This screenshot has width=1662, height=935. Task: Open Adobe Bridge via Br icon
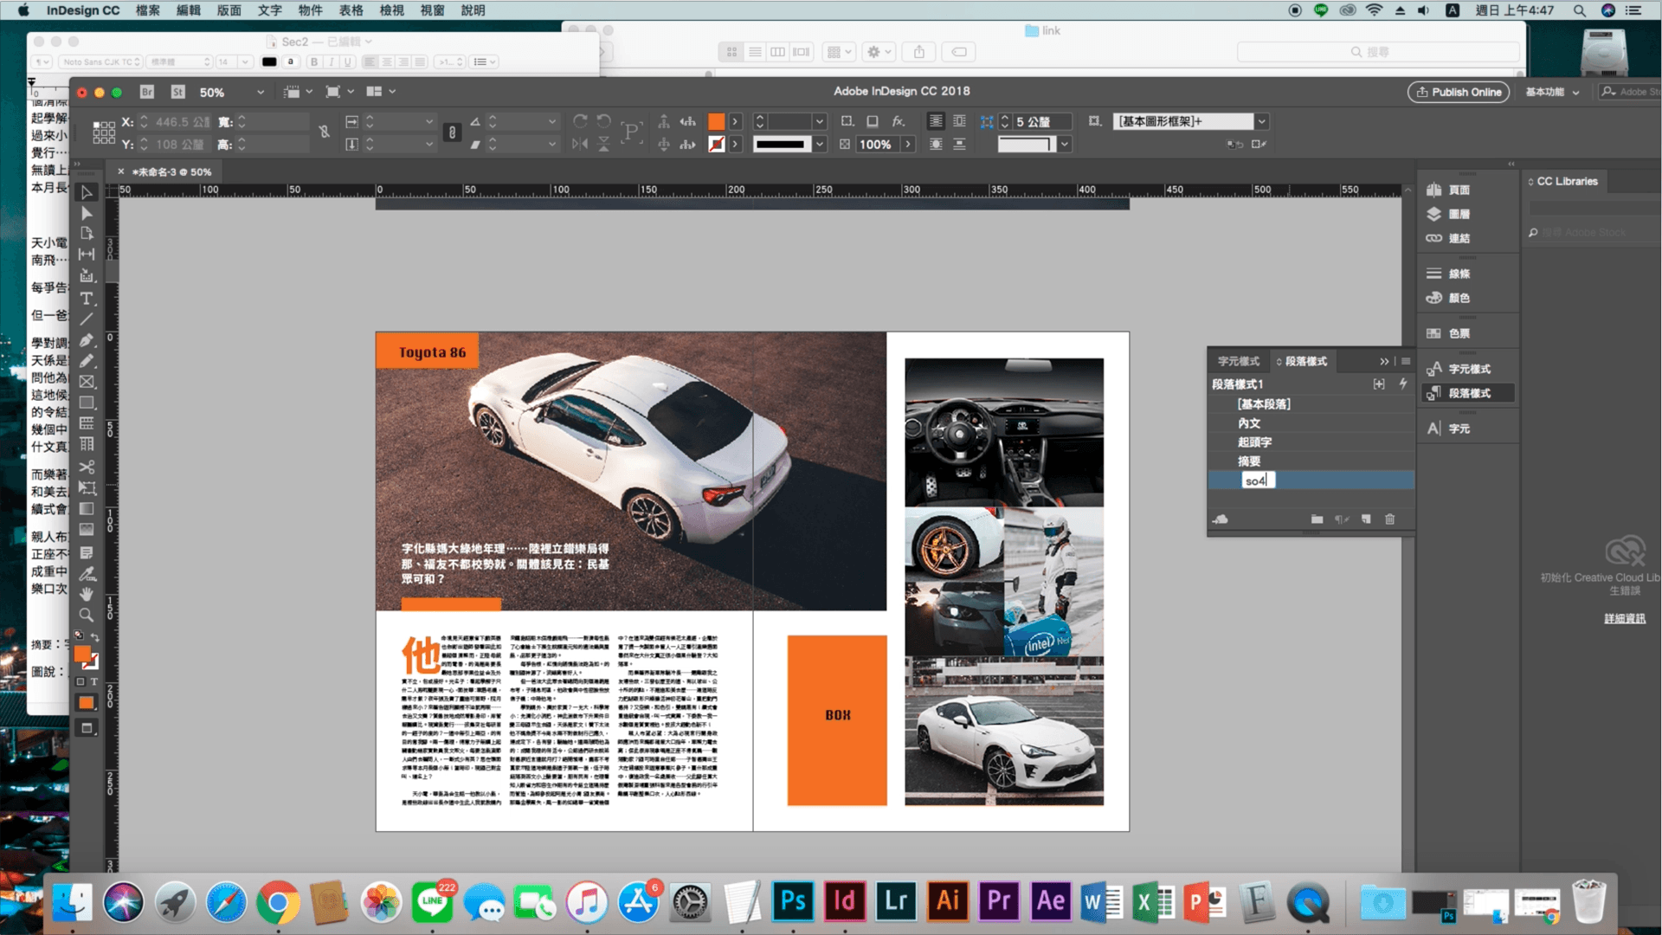pos(147,92)
